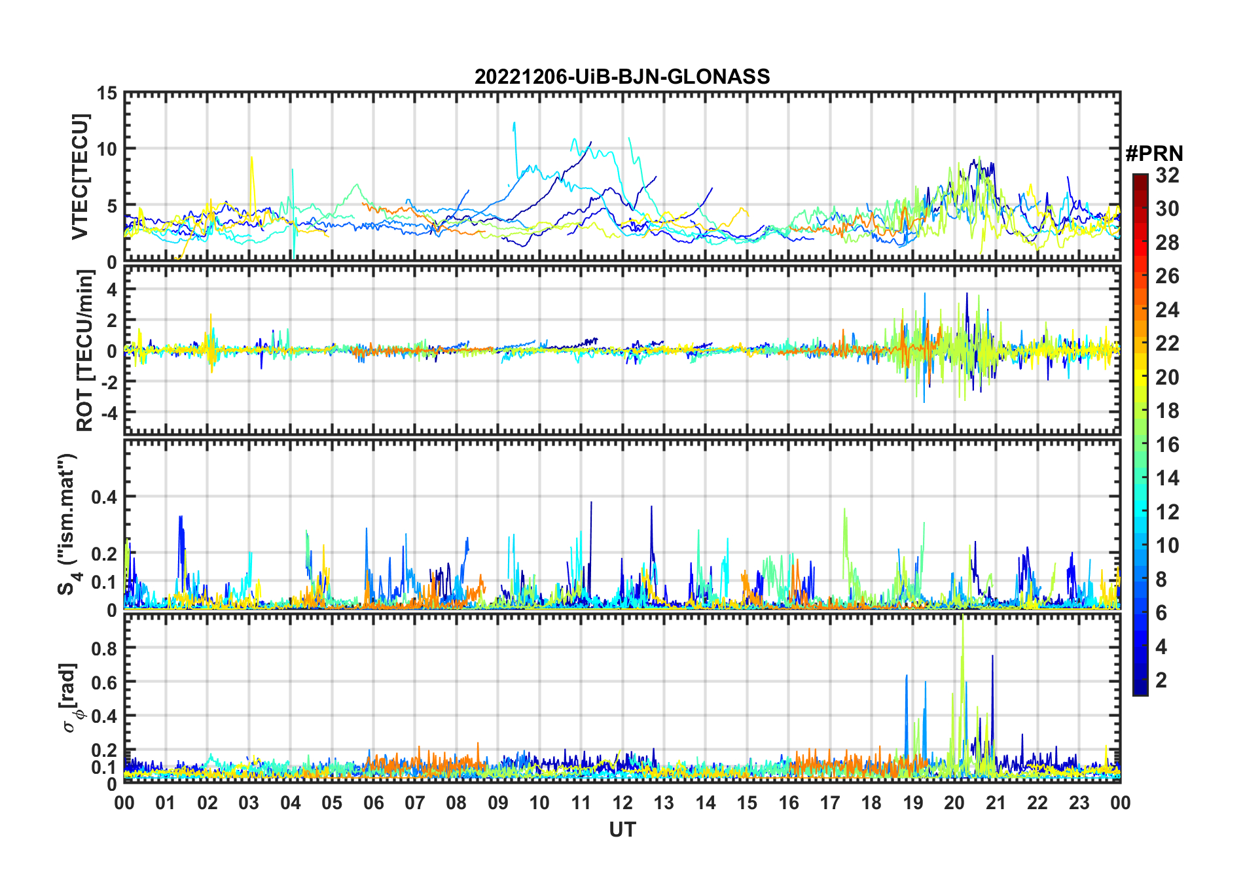
Task: Click VTEC axis tick label 15
Action: point(107,94)
